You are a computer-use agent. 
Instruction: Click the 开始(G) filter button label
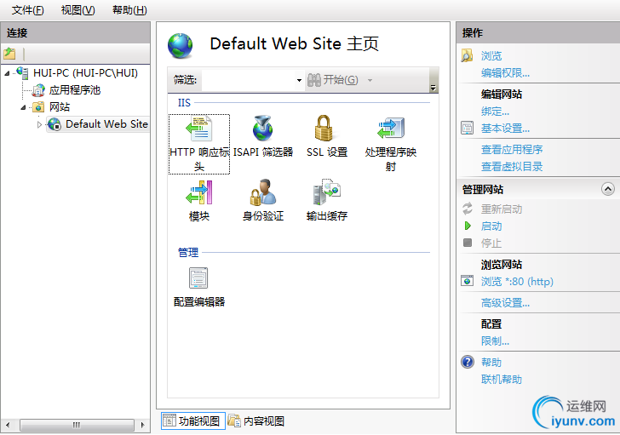(x=341, y=80)
